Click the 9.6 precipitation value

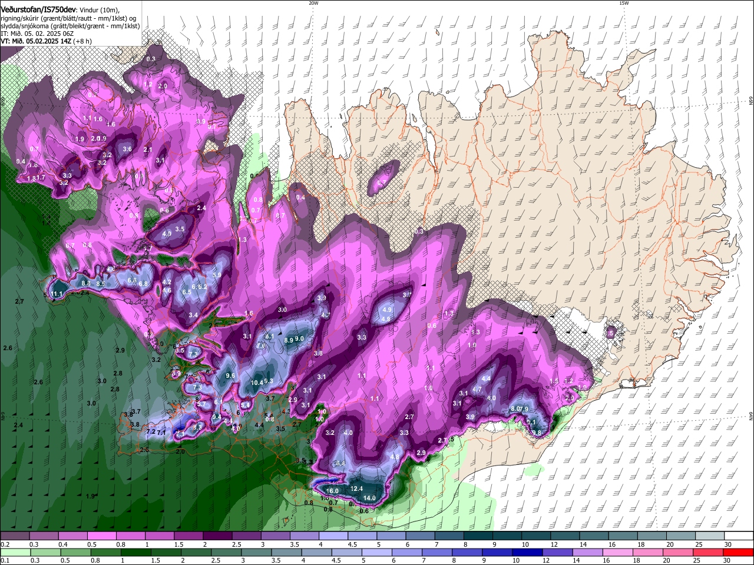click(230, 375)
